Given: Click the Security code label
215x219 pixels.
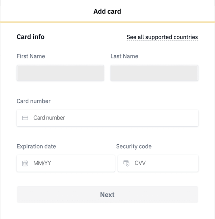Looking at the screenshot, I should click(x=134, y=146).
